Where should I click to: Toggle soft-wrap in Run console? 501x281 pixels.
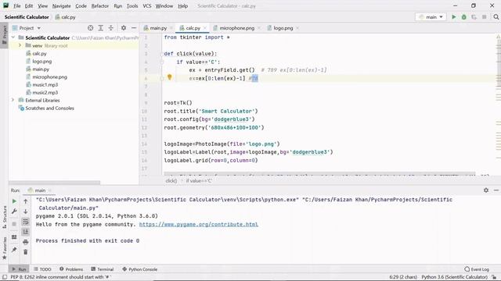[26, 222]
